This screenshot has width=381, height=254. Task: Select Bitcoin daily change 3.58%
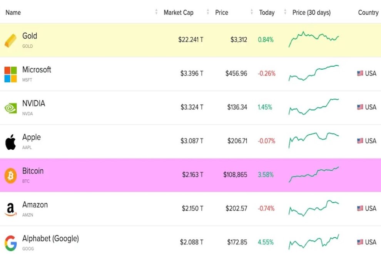click(266, 175)
